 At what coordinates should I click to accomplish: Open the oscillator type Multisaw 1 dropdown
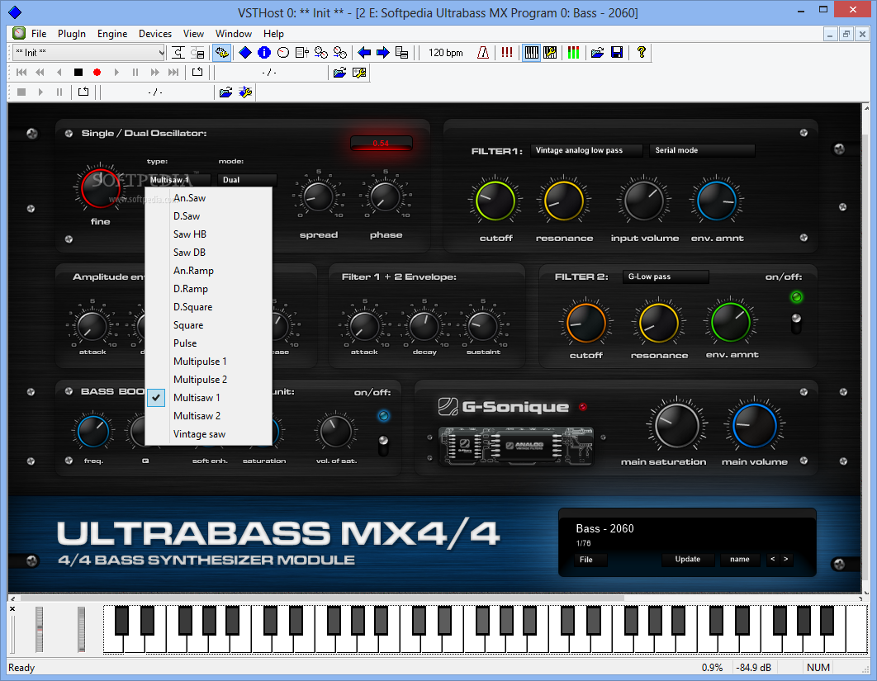click(179, 179)
